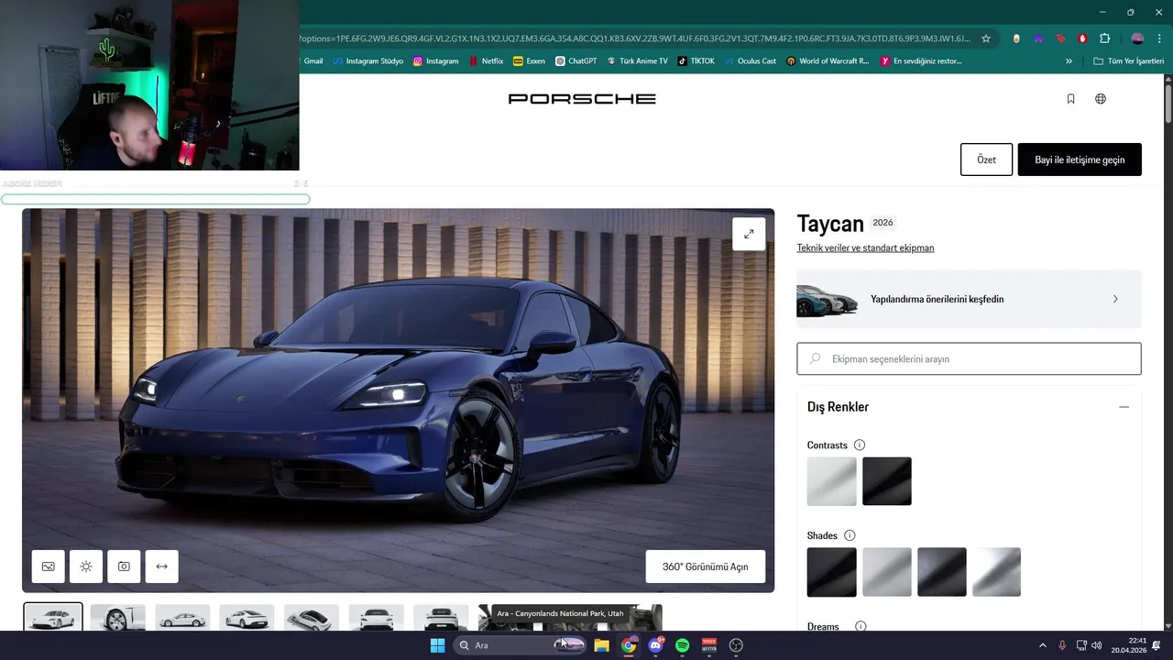
Task: Open World of Warcraft bookmark
Action: [828, 61]
